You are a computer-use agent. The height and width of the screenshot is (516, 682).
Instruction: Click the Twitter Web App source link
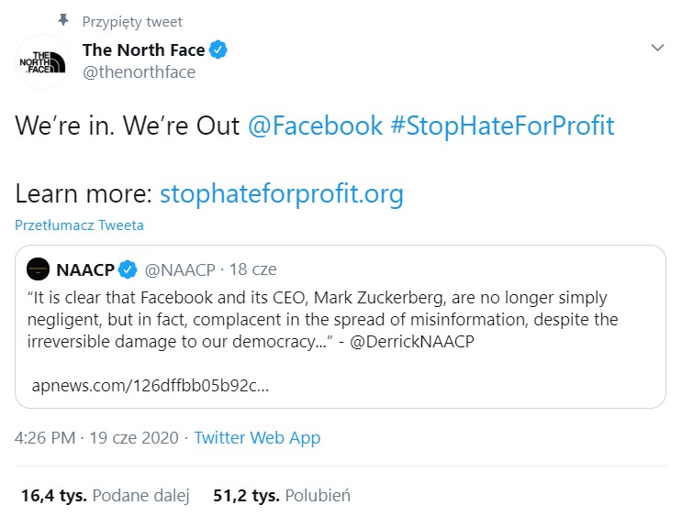tap(257, 438)
